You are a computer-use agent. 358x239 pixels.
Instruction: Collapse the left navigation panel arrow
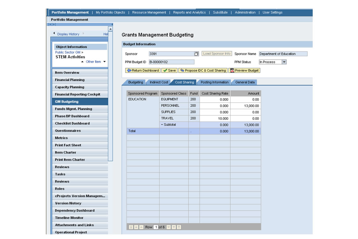point(112,24)
